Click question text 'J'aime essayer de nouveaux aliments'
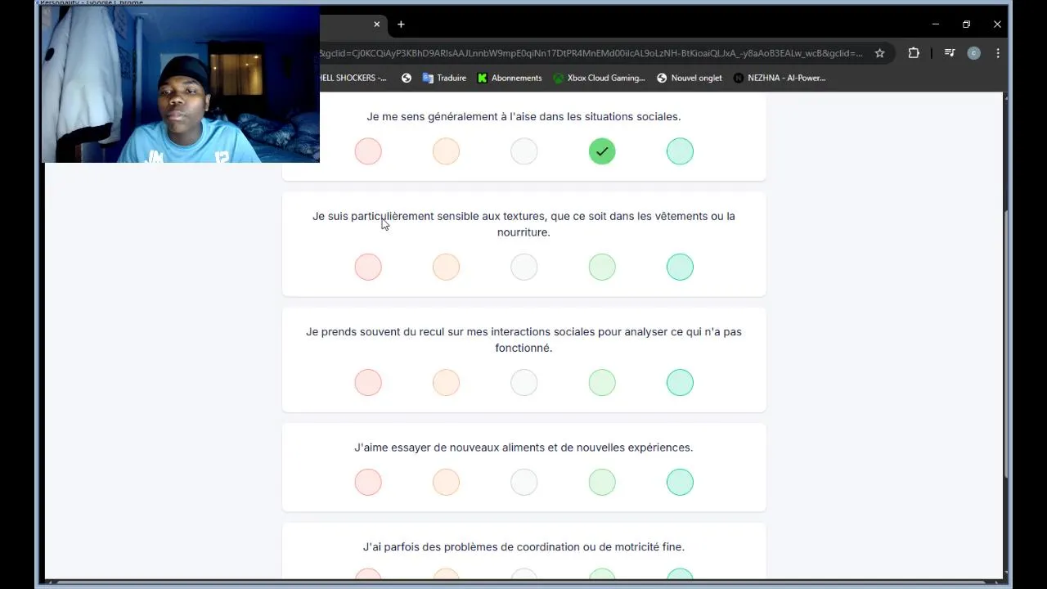The height and width of the screenshot is (589, 1047). pyautogui.click(x=523, y=447)
